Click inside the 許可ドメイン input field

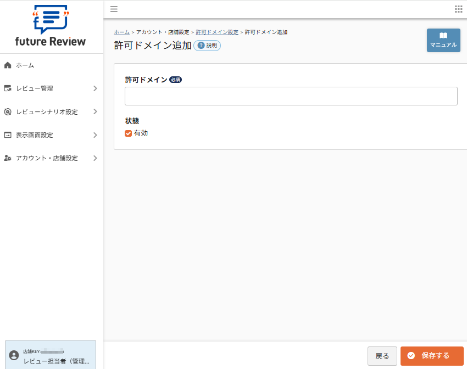(x=291, y=96)
